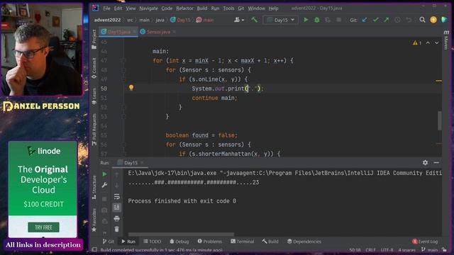
Task: Go to next highlighted error arrow
Action: [x=437, y=42]
